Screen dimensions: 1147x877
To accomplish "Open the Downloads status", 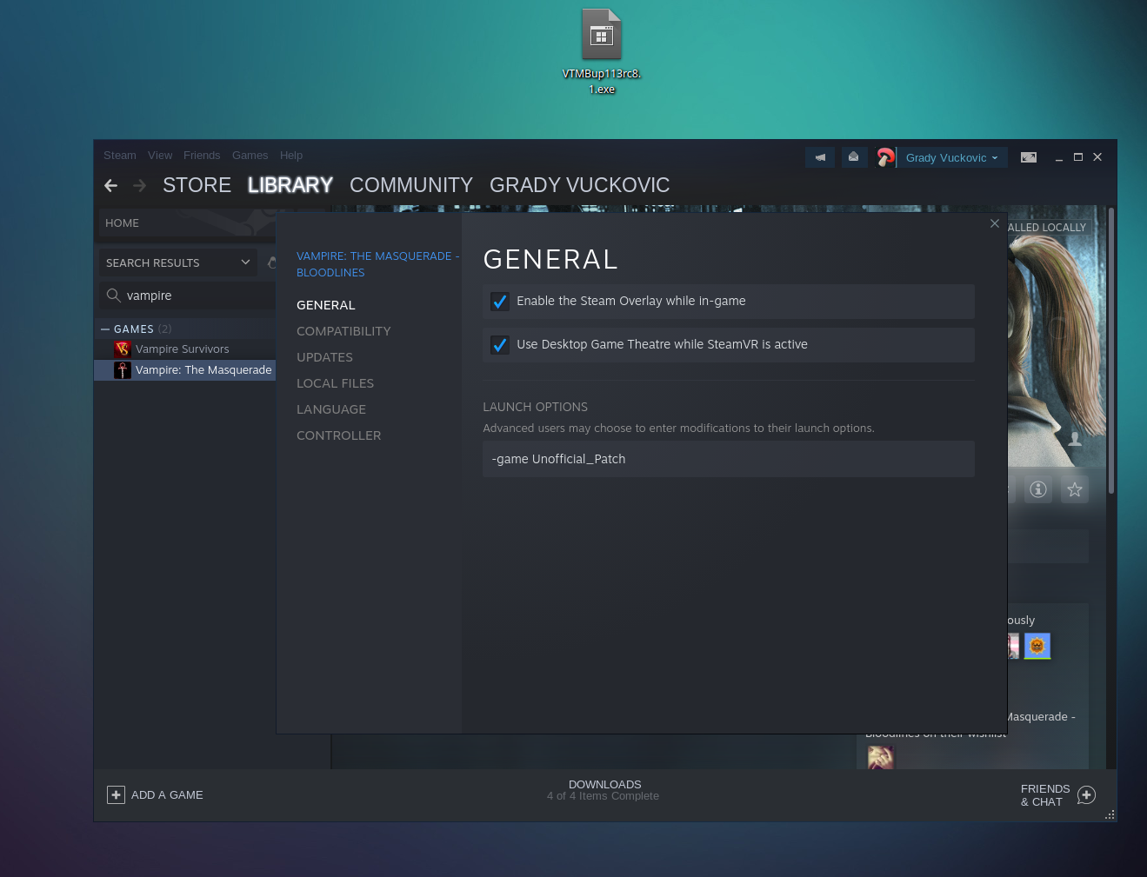I will point(604,790).
